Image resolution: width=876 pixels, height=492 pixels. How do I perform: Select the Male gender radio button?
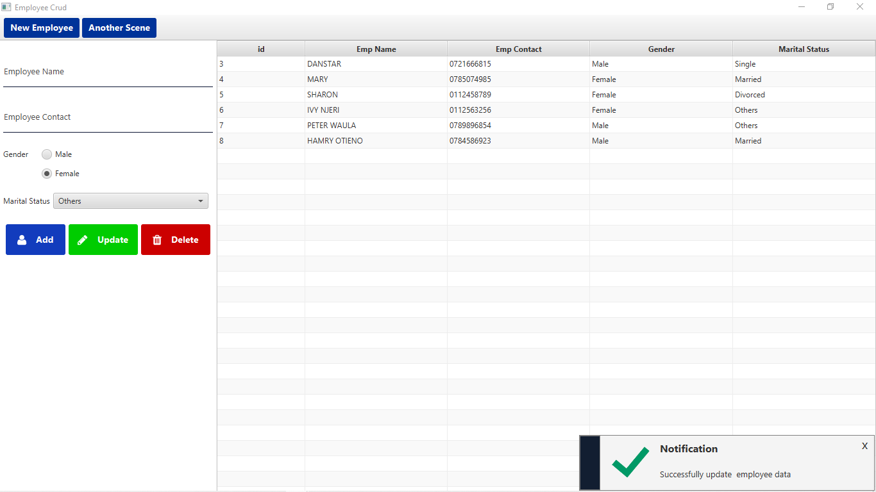tap(47, 154)
